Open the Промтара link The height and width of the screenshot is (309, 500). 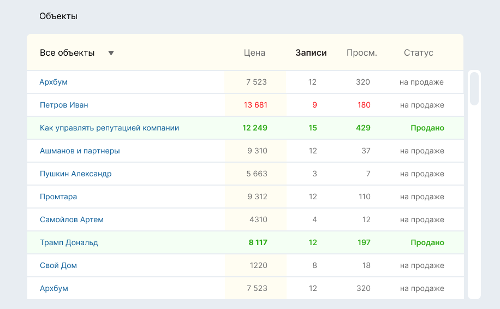(x=58, y=197)
